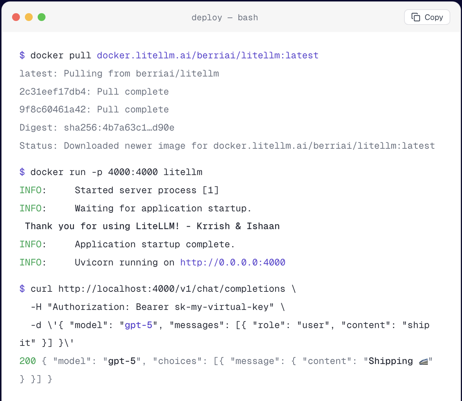The height and width of the screenshot is (401, 462).
Task: Click the "docker run -p 4000:4000 litellm" command
Action: [x=116, y=172]
